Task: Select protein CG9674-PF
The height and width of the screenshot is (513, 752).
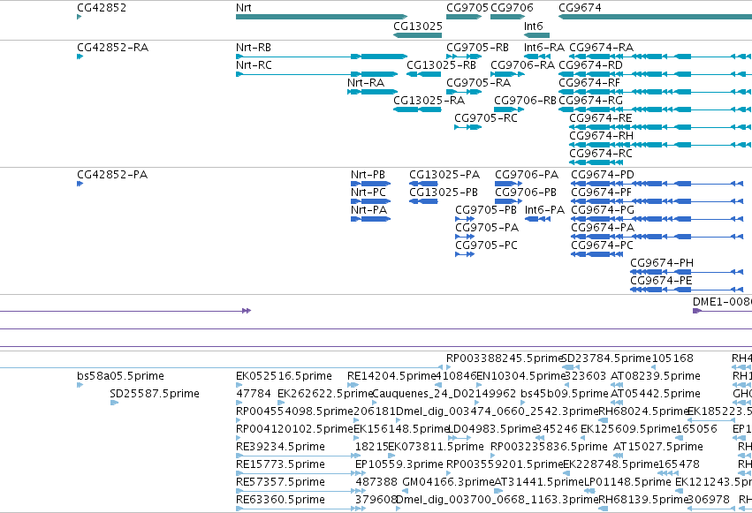Action: click(657, 201)
